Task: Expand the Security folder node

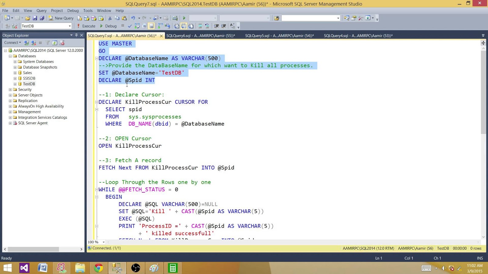Action: click(10, 90)
